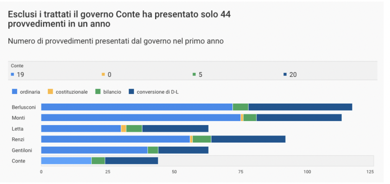Viewport: 390px width, 184px height.
Task: Click Berlusconi's green bilancio bar segment
Action: 241,107
